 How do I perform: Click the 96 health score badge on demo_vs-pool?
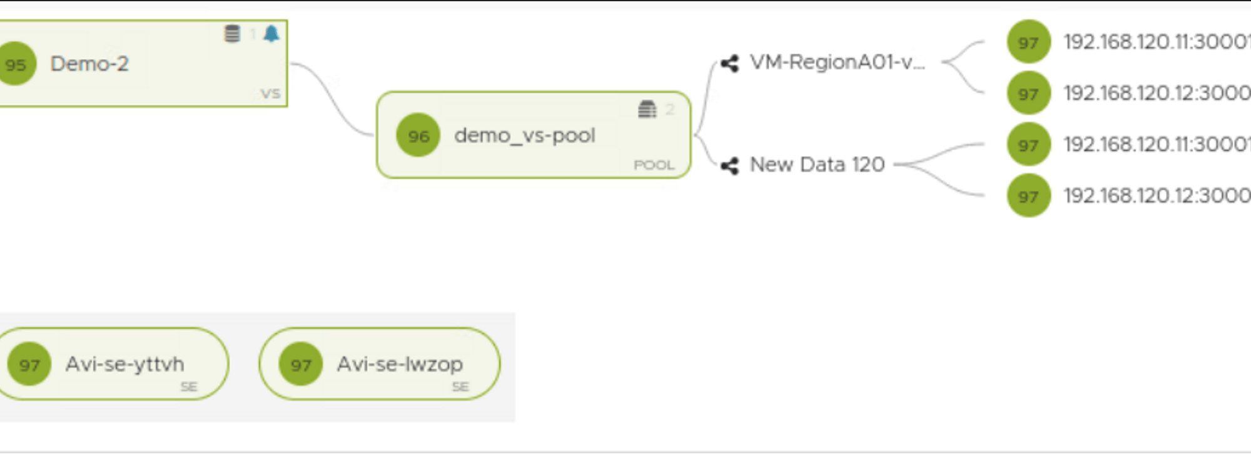coord(418,136)
